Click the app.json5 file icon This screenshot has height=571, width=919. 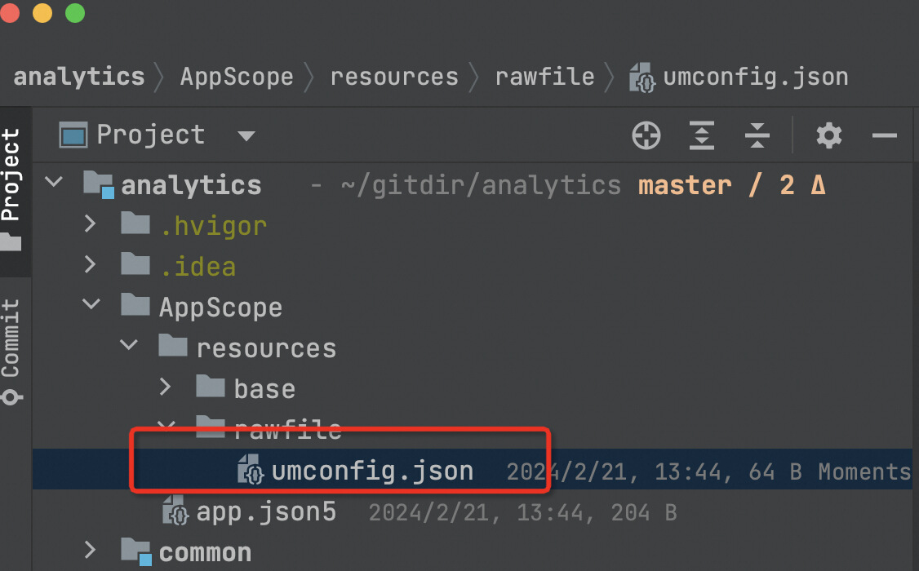point(175,510)
